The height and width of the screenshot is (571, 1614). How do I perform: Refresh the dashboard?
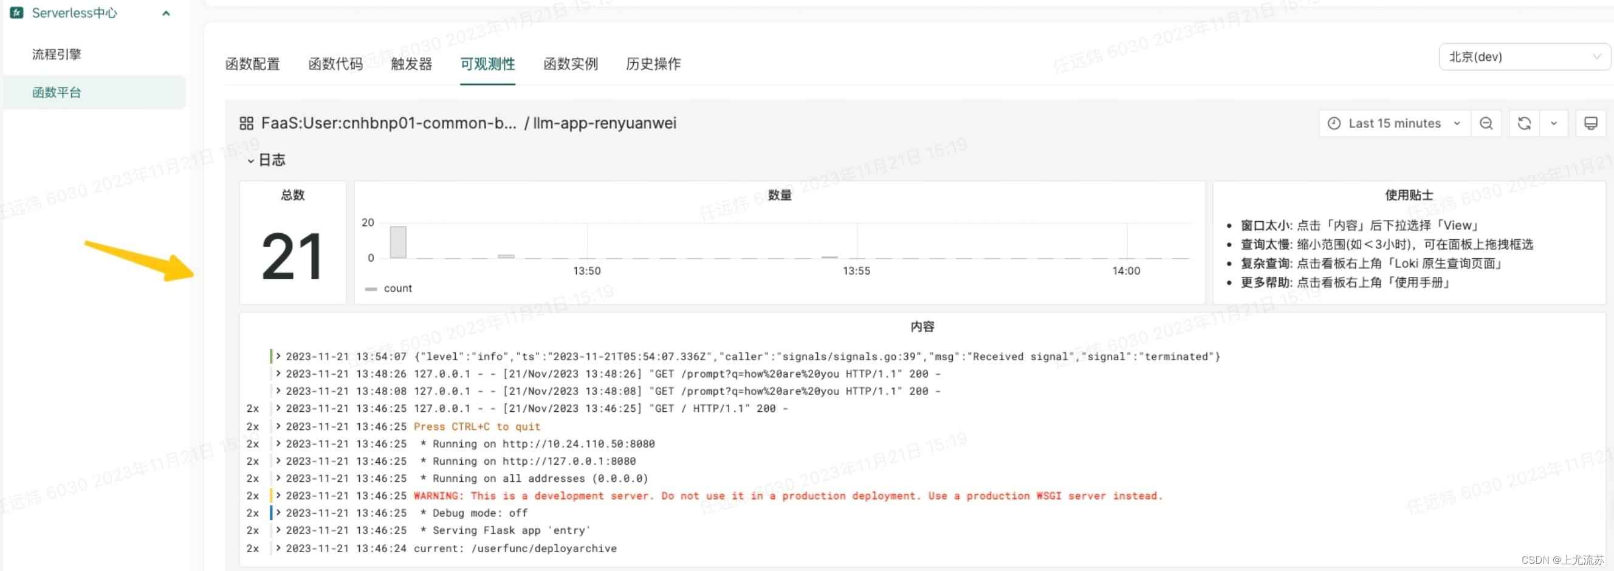[x=1525, y=123]
